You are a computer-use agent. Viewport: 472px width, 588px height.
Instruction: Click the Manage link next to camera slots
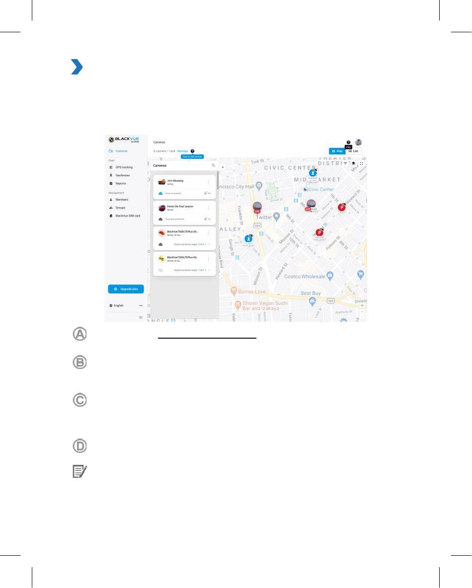tap(182, 151)
